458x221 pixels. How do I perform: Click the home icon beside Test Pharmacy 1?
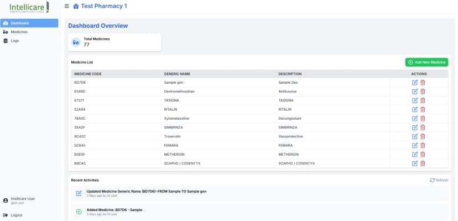76,6
